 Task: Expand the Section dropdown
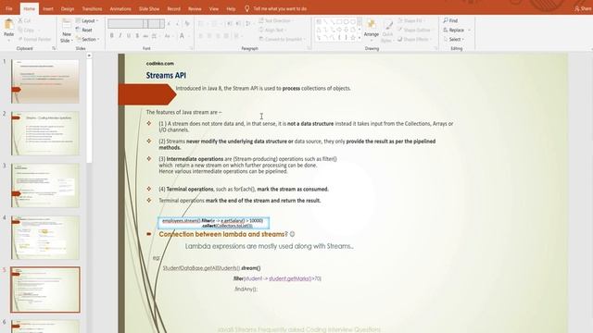click(87, 39)
